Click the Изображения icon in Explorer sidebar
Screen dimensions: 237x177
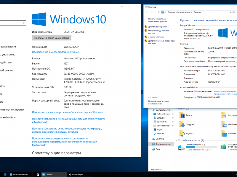[155, 126]
